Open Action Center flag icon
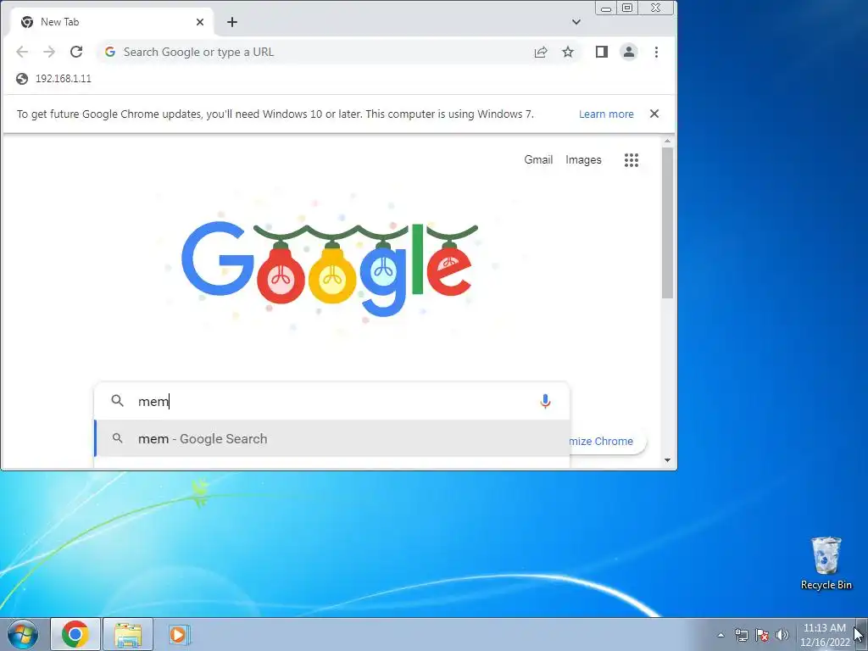This screenshot has width=868, height=651. click(762, 635)
